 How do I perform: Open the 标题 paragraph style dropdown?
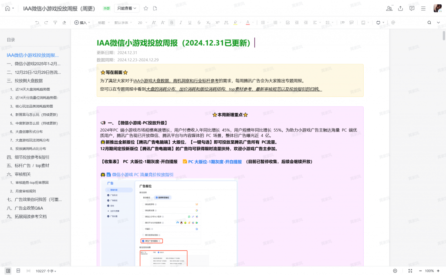pyautogui.click(x=104, y=23)
